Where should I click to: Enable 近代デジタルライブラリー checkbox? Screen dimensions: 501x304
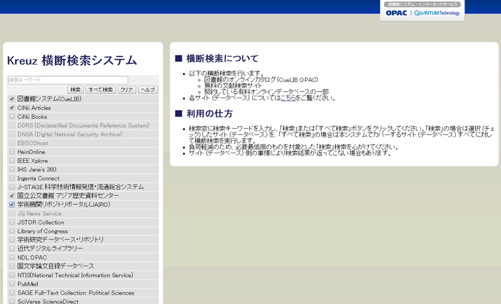pyautogui.click(x=12, y=248)
